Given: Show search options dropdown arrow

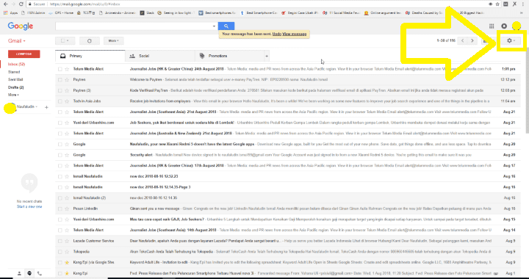Looking at the screenshot, I should tap(214, 26).
